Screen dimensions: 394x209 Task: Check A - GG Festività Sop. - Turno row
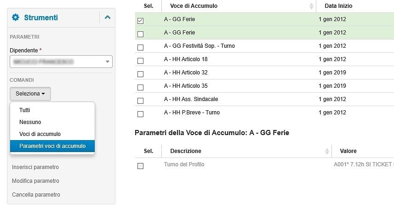tap(141, 47)
